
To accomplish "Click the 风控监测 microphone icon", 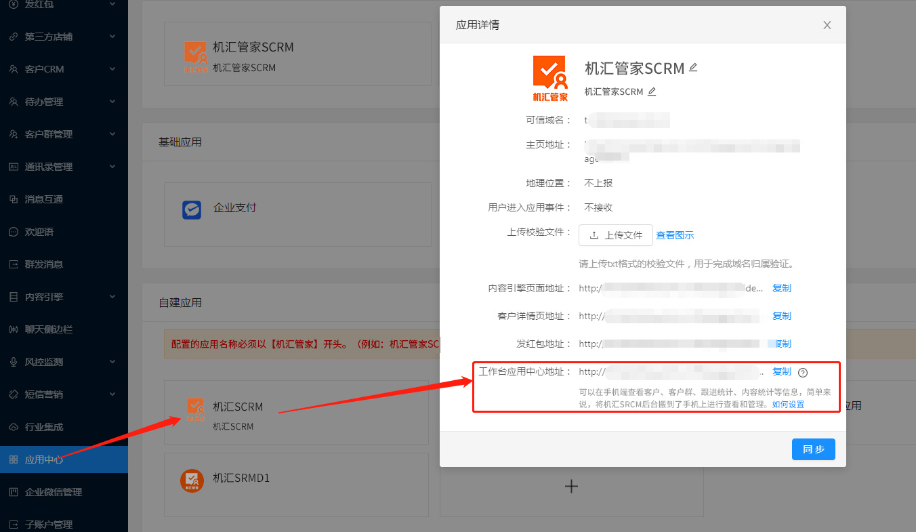I will (13, 362).
